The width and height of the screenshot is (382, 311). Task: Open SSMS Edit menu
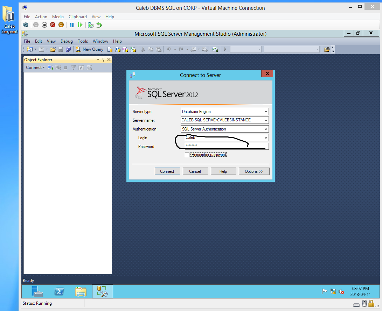coord(39,41)
